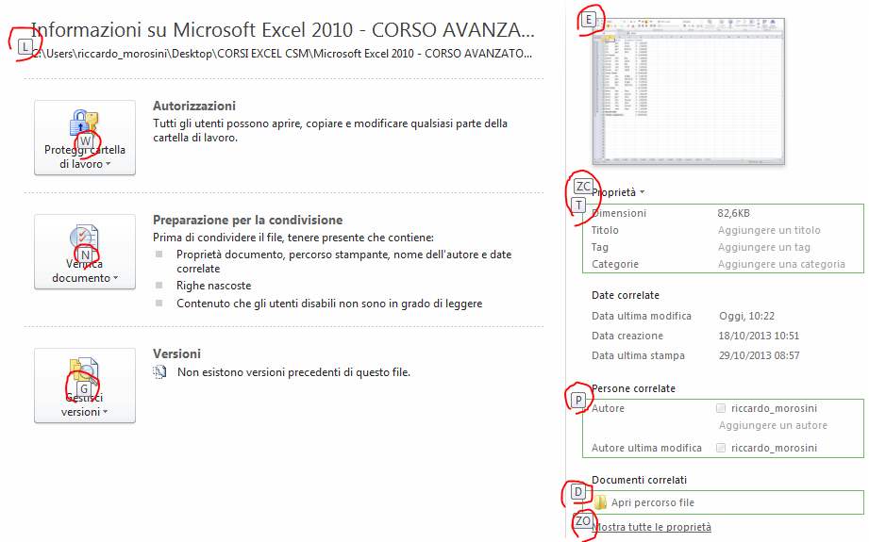Click the Persone correlate heading

633,388
